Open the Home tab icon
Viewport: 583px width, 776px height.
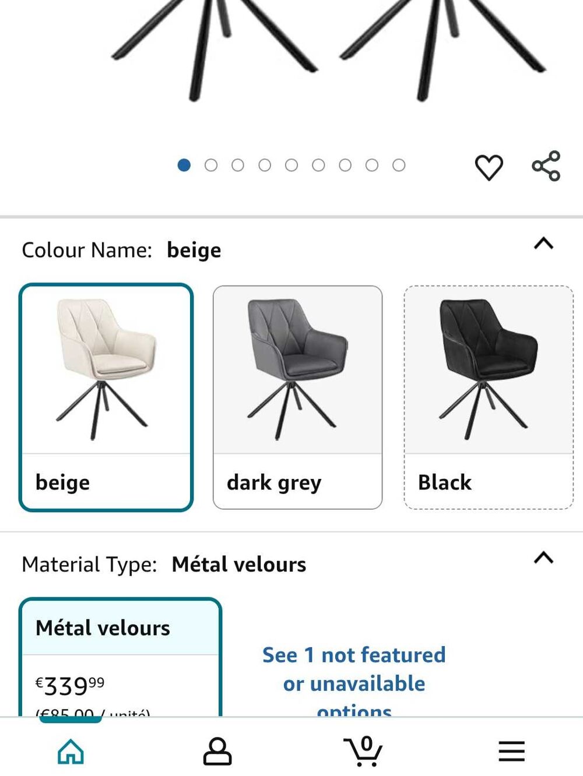(71, 751)
